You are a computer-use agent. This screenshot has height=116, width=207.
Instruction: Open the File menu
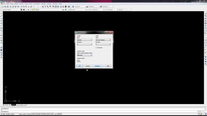pos(4,4)
